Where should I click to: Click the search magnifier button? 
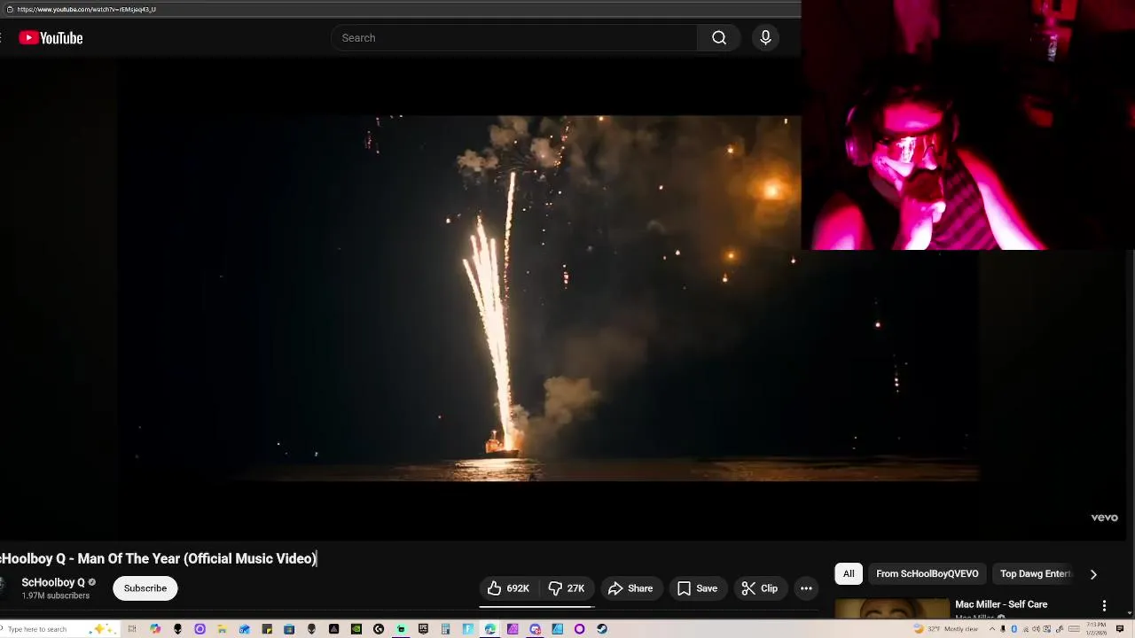pyautogui.click(x=719, y=38)
